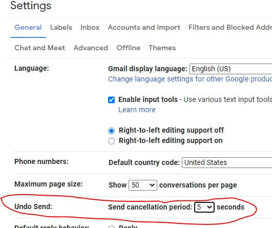Expand the conversations per page dropdown
Screen dimensions: 272x228
143,185
